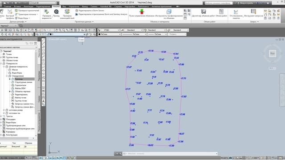Start the Проезд tool
The width and height of the screenshot is (285, 160).
(x=56, y=13)
